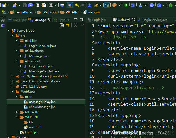176x138 pixels.
Task: Close the web.xml editor tab
Action: [x=133, y=20]
